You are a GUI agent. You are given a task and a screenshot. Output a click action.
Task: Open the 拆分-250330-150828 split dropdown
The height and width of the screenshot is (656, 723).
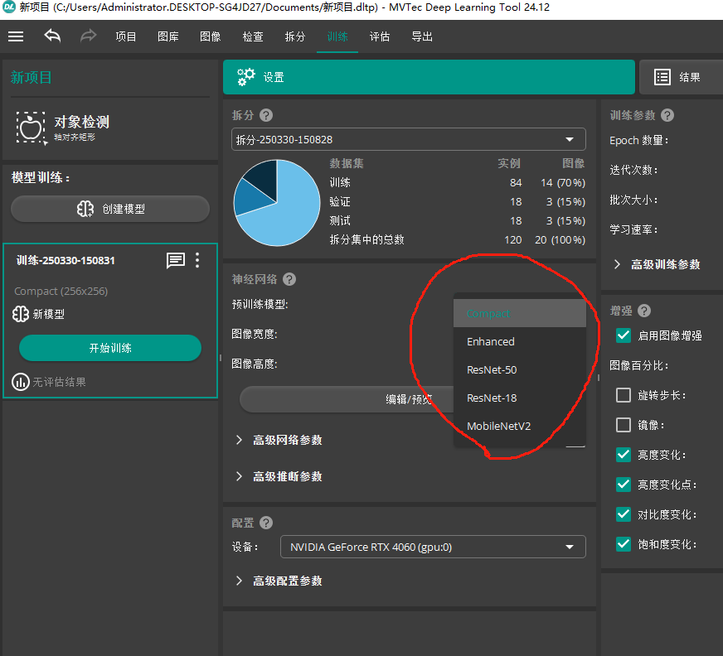click(x=409, y=140)
